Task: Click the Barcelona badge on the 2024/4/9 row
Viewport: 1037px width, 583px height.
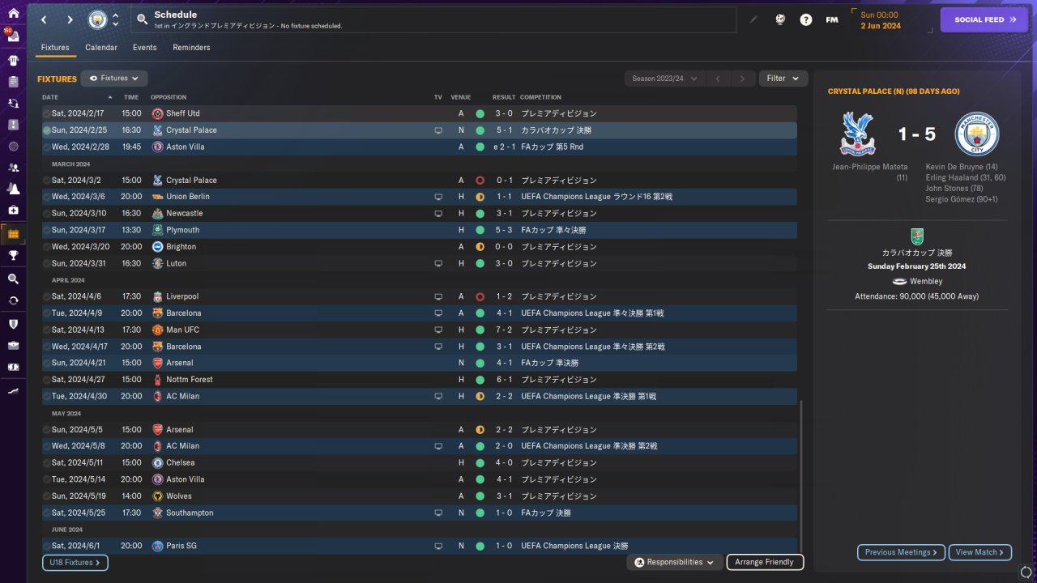Action: (157, 313)
